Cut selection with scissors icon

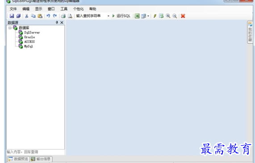pos(27,16)
